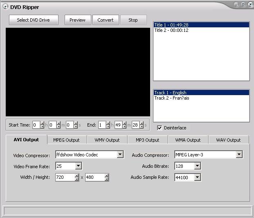Adjust the End hours spinner

pyautogui.click(x=108, y=125)
